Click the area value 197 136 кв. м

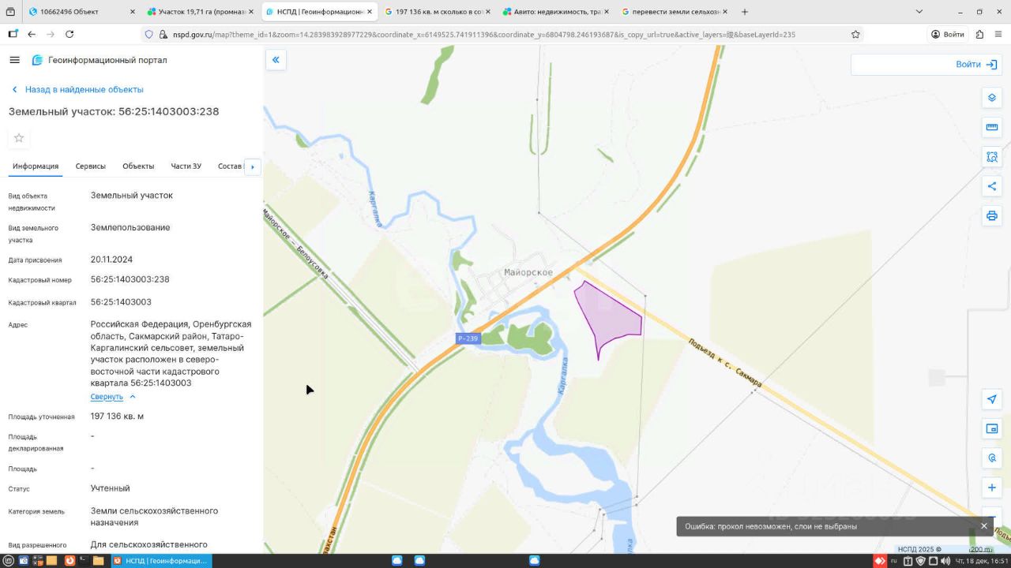click(x=118, y=417)
